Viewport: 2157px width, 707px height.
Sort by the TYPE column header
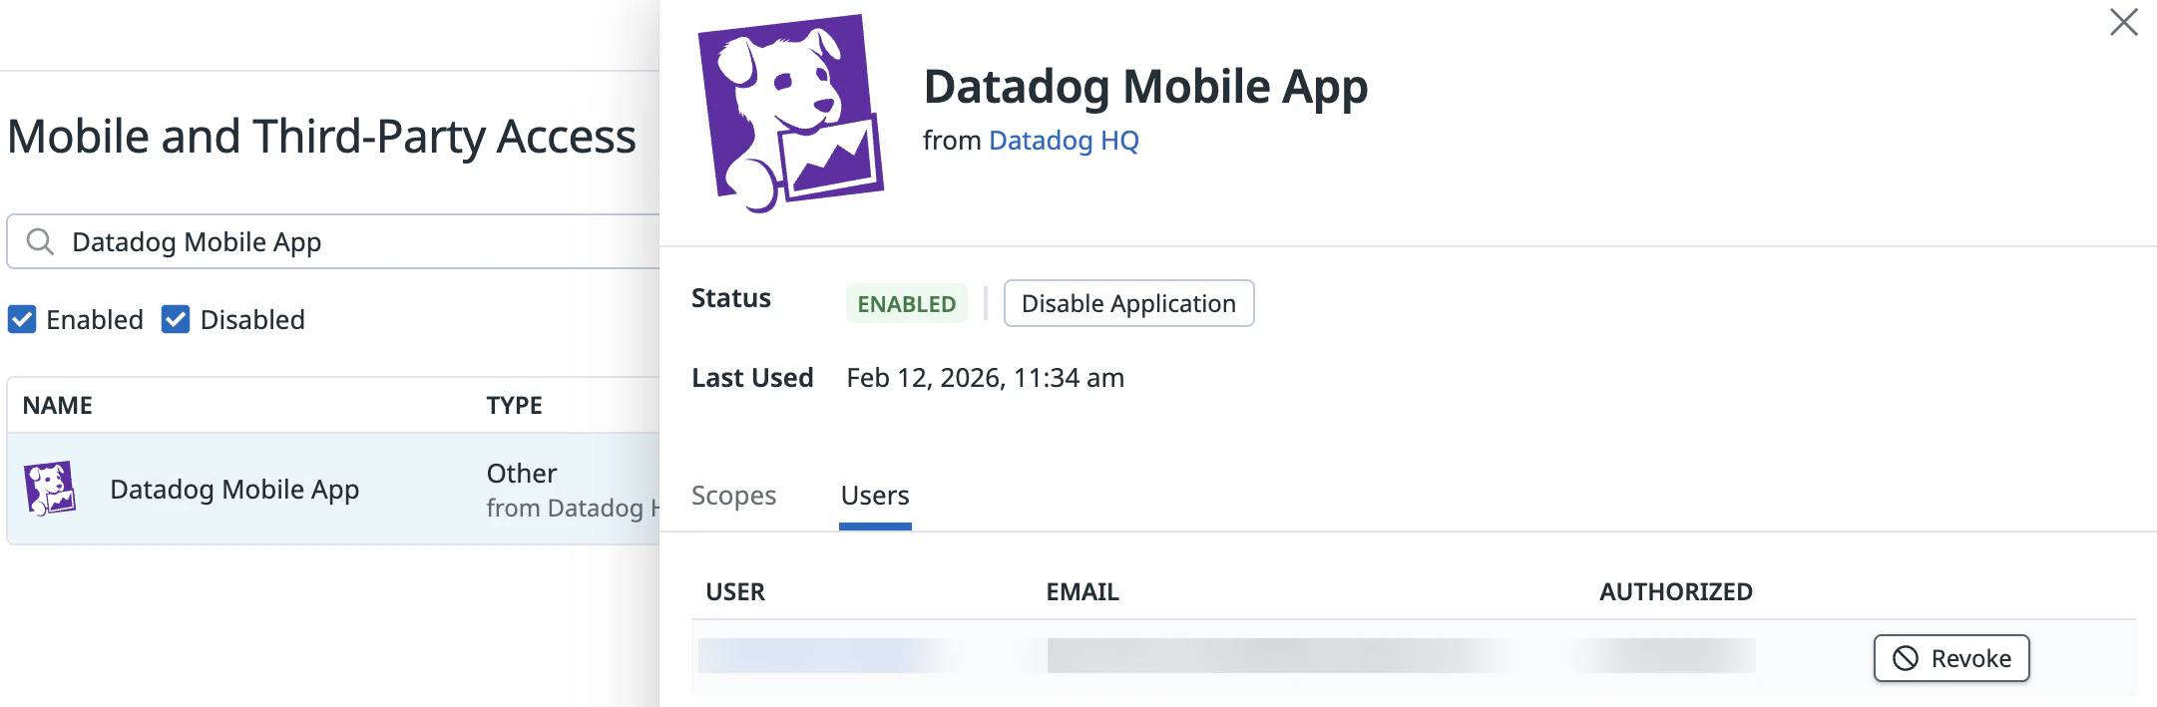(515, 405)
